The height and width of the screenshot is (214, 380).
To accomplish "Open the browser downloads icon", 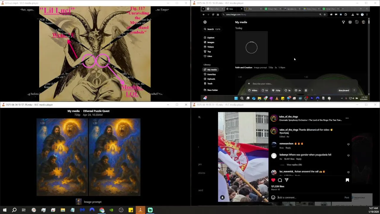I will [x=353, y=15].
